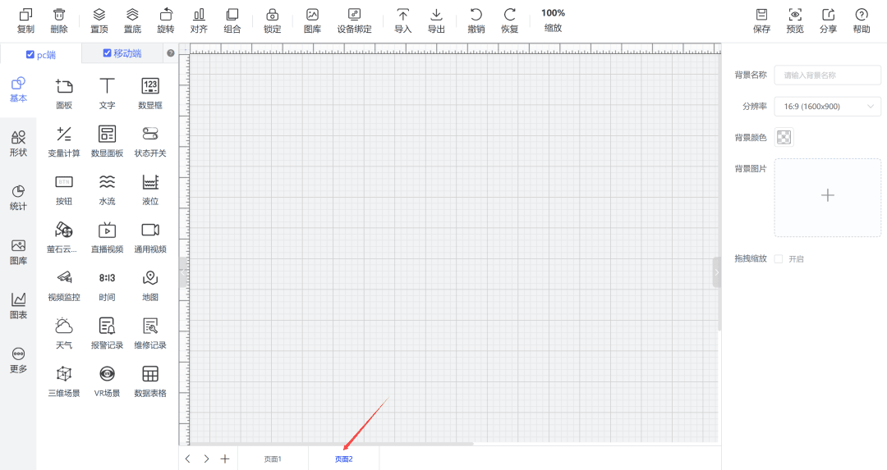Select the 报警记录 component

(107, 333)
